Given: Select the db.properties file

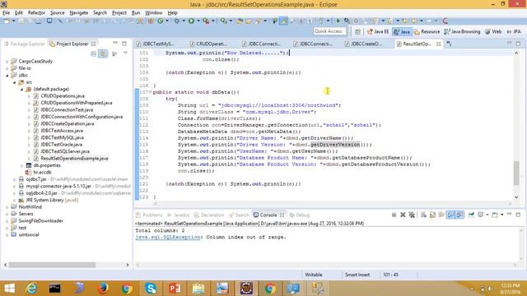Looking at the screenshot, I should (x=47, y=165).
